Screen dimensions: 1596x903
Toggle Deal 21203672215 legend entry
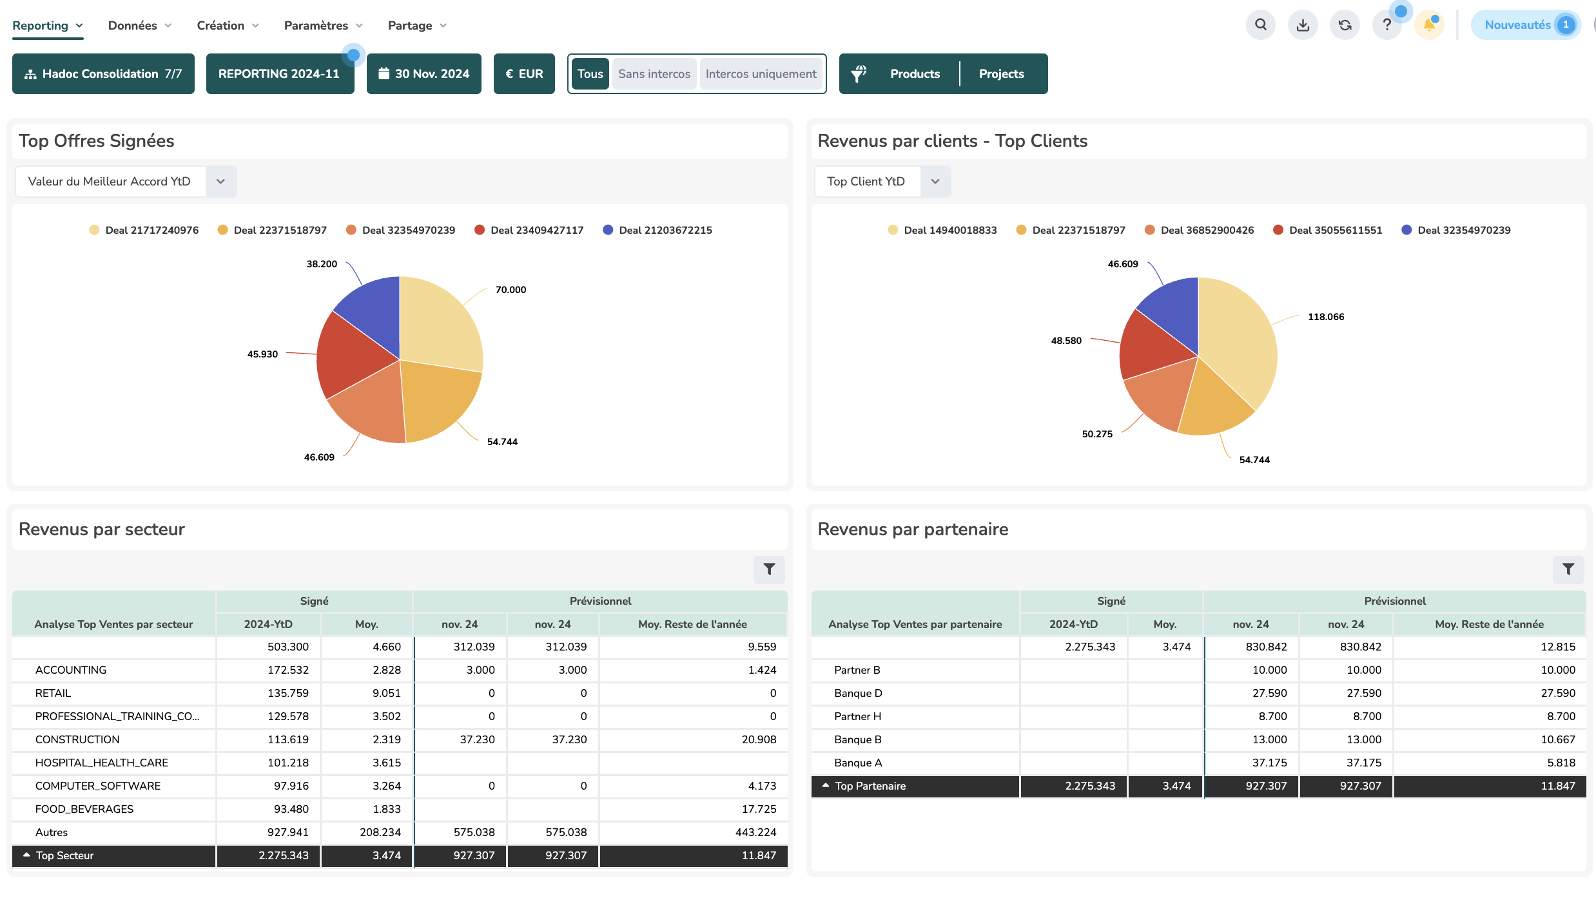(657, 230)
